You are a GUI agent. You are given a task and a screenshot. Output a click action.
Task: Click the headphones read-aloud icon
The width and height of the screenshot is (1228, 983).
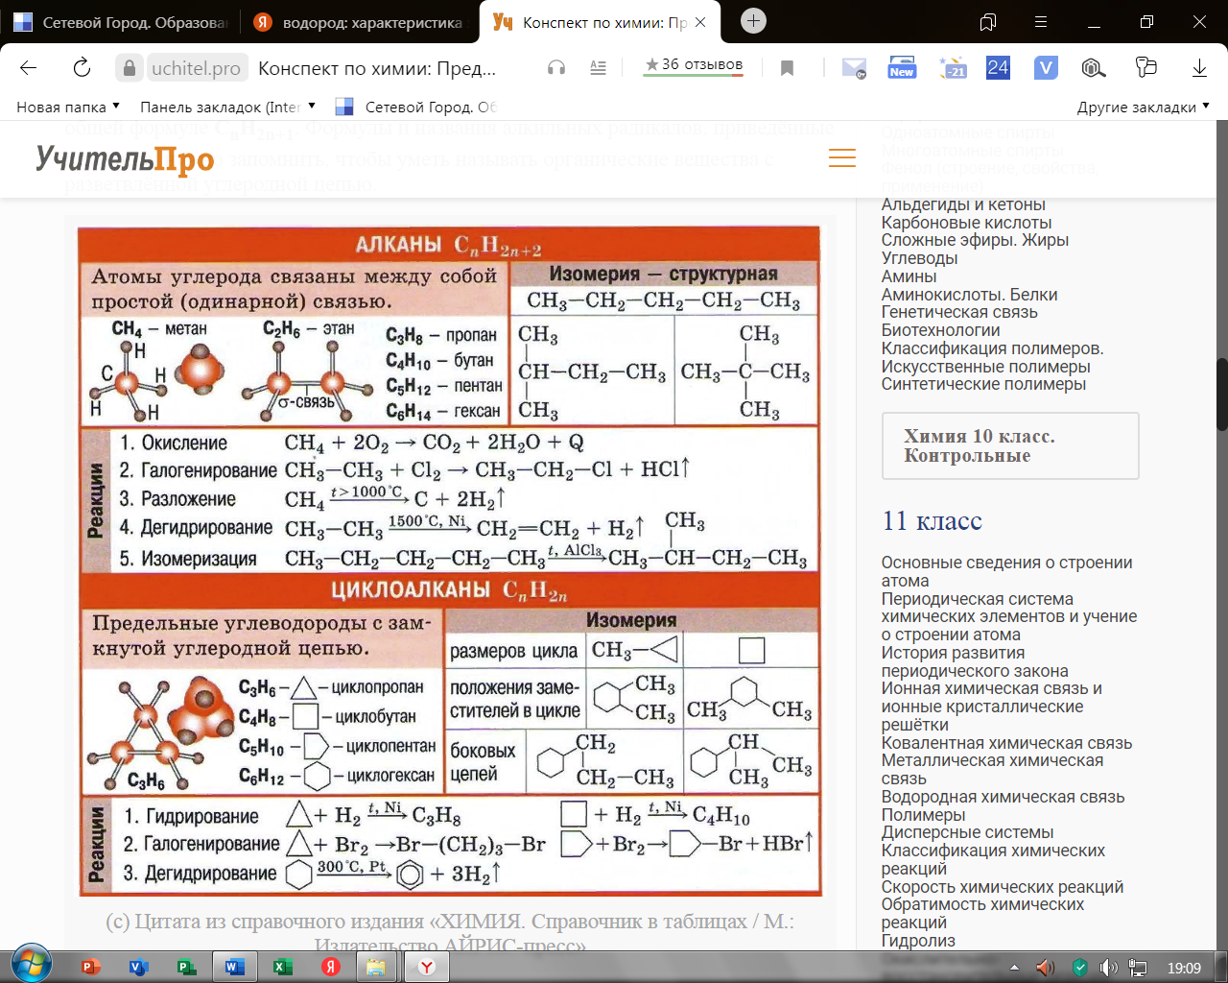tap(555, 67)
